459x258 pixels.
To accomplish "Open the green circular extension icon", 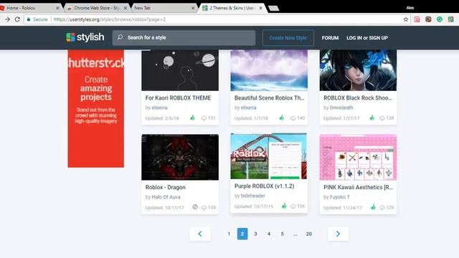I will click(x=440, y=19).
